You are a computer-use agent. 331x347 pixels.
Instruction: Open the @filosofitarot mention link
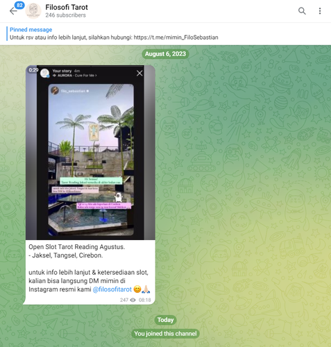coord(112,289)
